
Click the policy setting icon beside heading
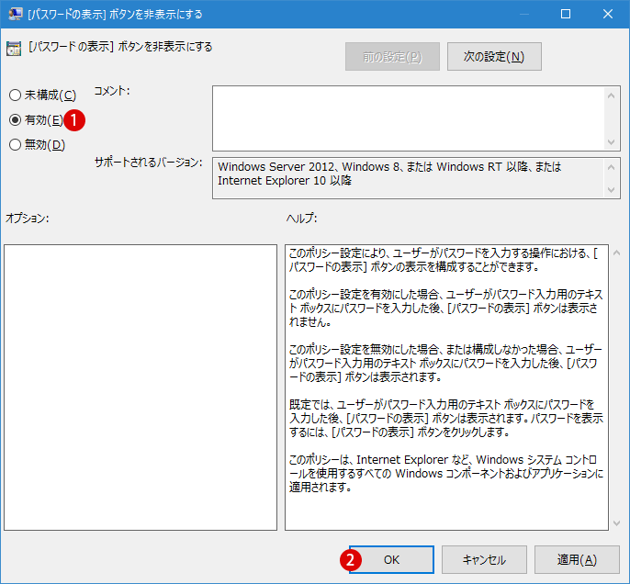pos(14,49)
